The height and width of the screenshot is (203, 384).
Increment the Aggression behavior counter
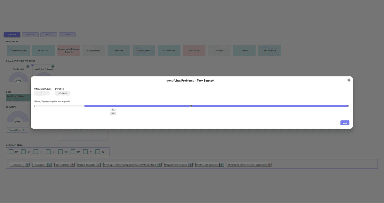pos(50,165)
